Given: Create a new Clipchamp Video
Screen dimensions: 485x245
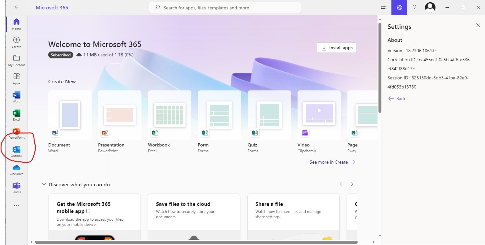Looking at the screenshot, I should [319, 122].
